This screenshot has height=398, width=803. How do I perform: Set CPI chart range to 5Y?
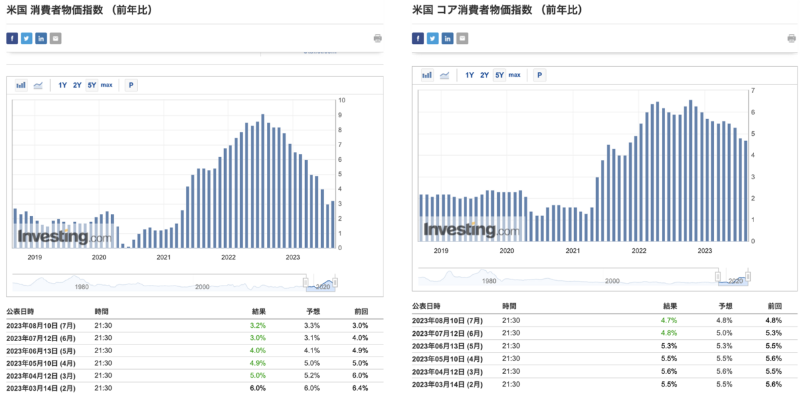92,85
